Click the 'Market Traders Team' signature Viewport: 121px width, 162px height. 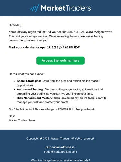point(22,121)
